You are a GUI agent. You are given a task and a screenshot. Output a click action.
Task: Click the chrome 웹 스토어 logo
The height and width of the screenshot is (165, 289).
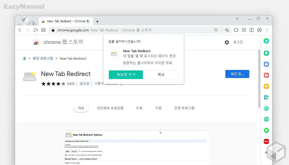[x=58, y=42]
